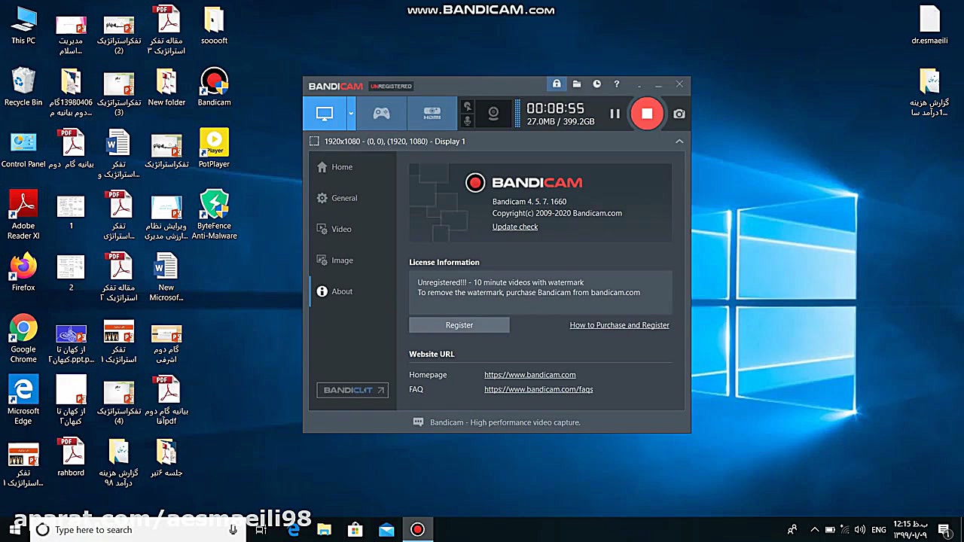The width and height of the screenshot is (964, 542).
Task: Click the Bandicam lock icon
Action: click(557, 84)
